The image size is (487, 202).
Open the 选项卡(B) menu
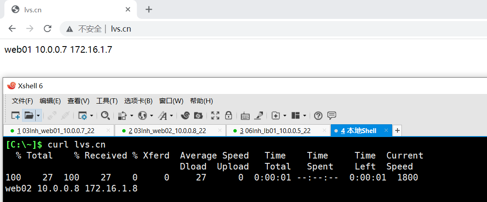pos(138,101)
